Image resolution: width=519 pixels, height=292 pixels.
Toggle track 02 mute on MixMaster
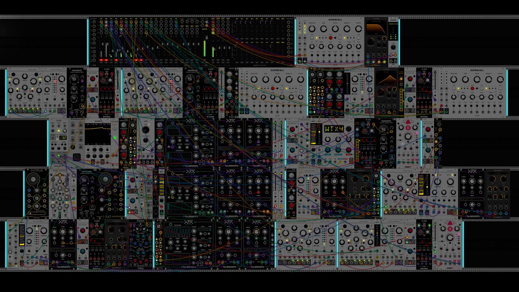(x=106, y=60)
